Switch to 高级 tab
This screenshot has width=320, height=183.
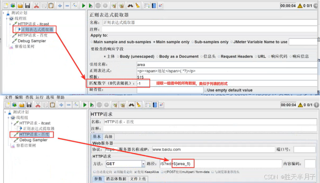tap(108, 137)
